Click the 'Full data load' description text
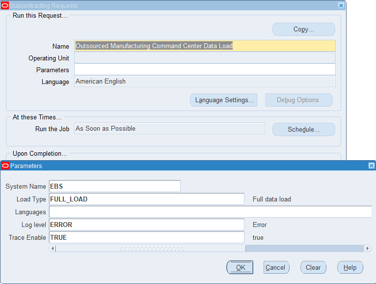 point(271,199)
